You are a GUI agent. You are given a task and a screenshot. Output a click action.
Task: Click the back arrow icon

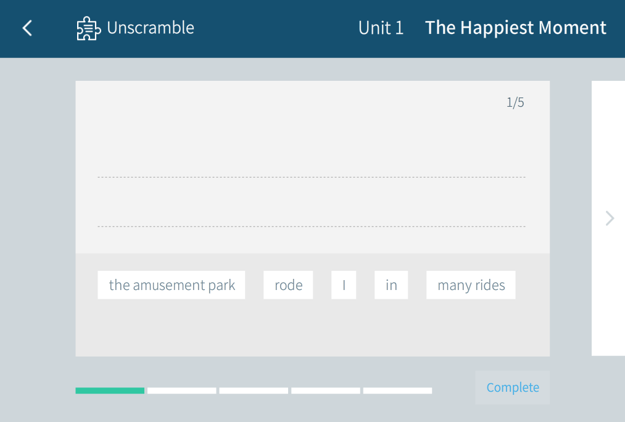pyautogui.click(x=27, y=28)
